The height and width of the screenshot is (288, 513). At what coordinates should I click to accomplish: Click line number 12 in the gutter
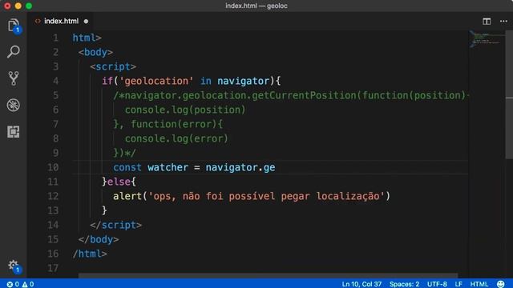(53, 196)
